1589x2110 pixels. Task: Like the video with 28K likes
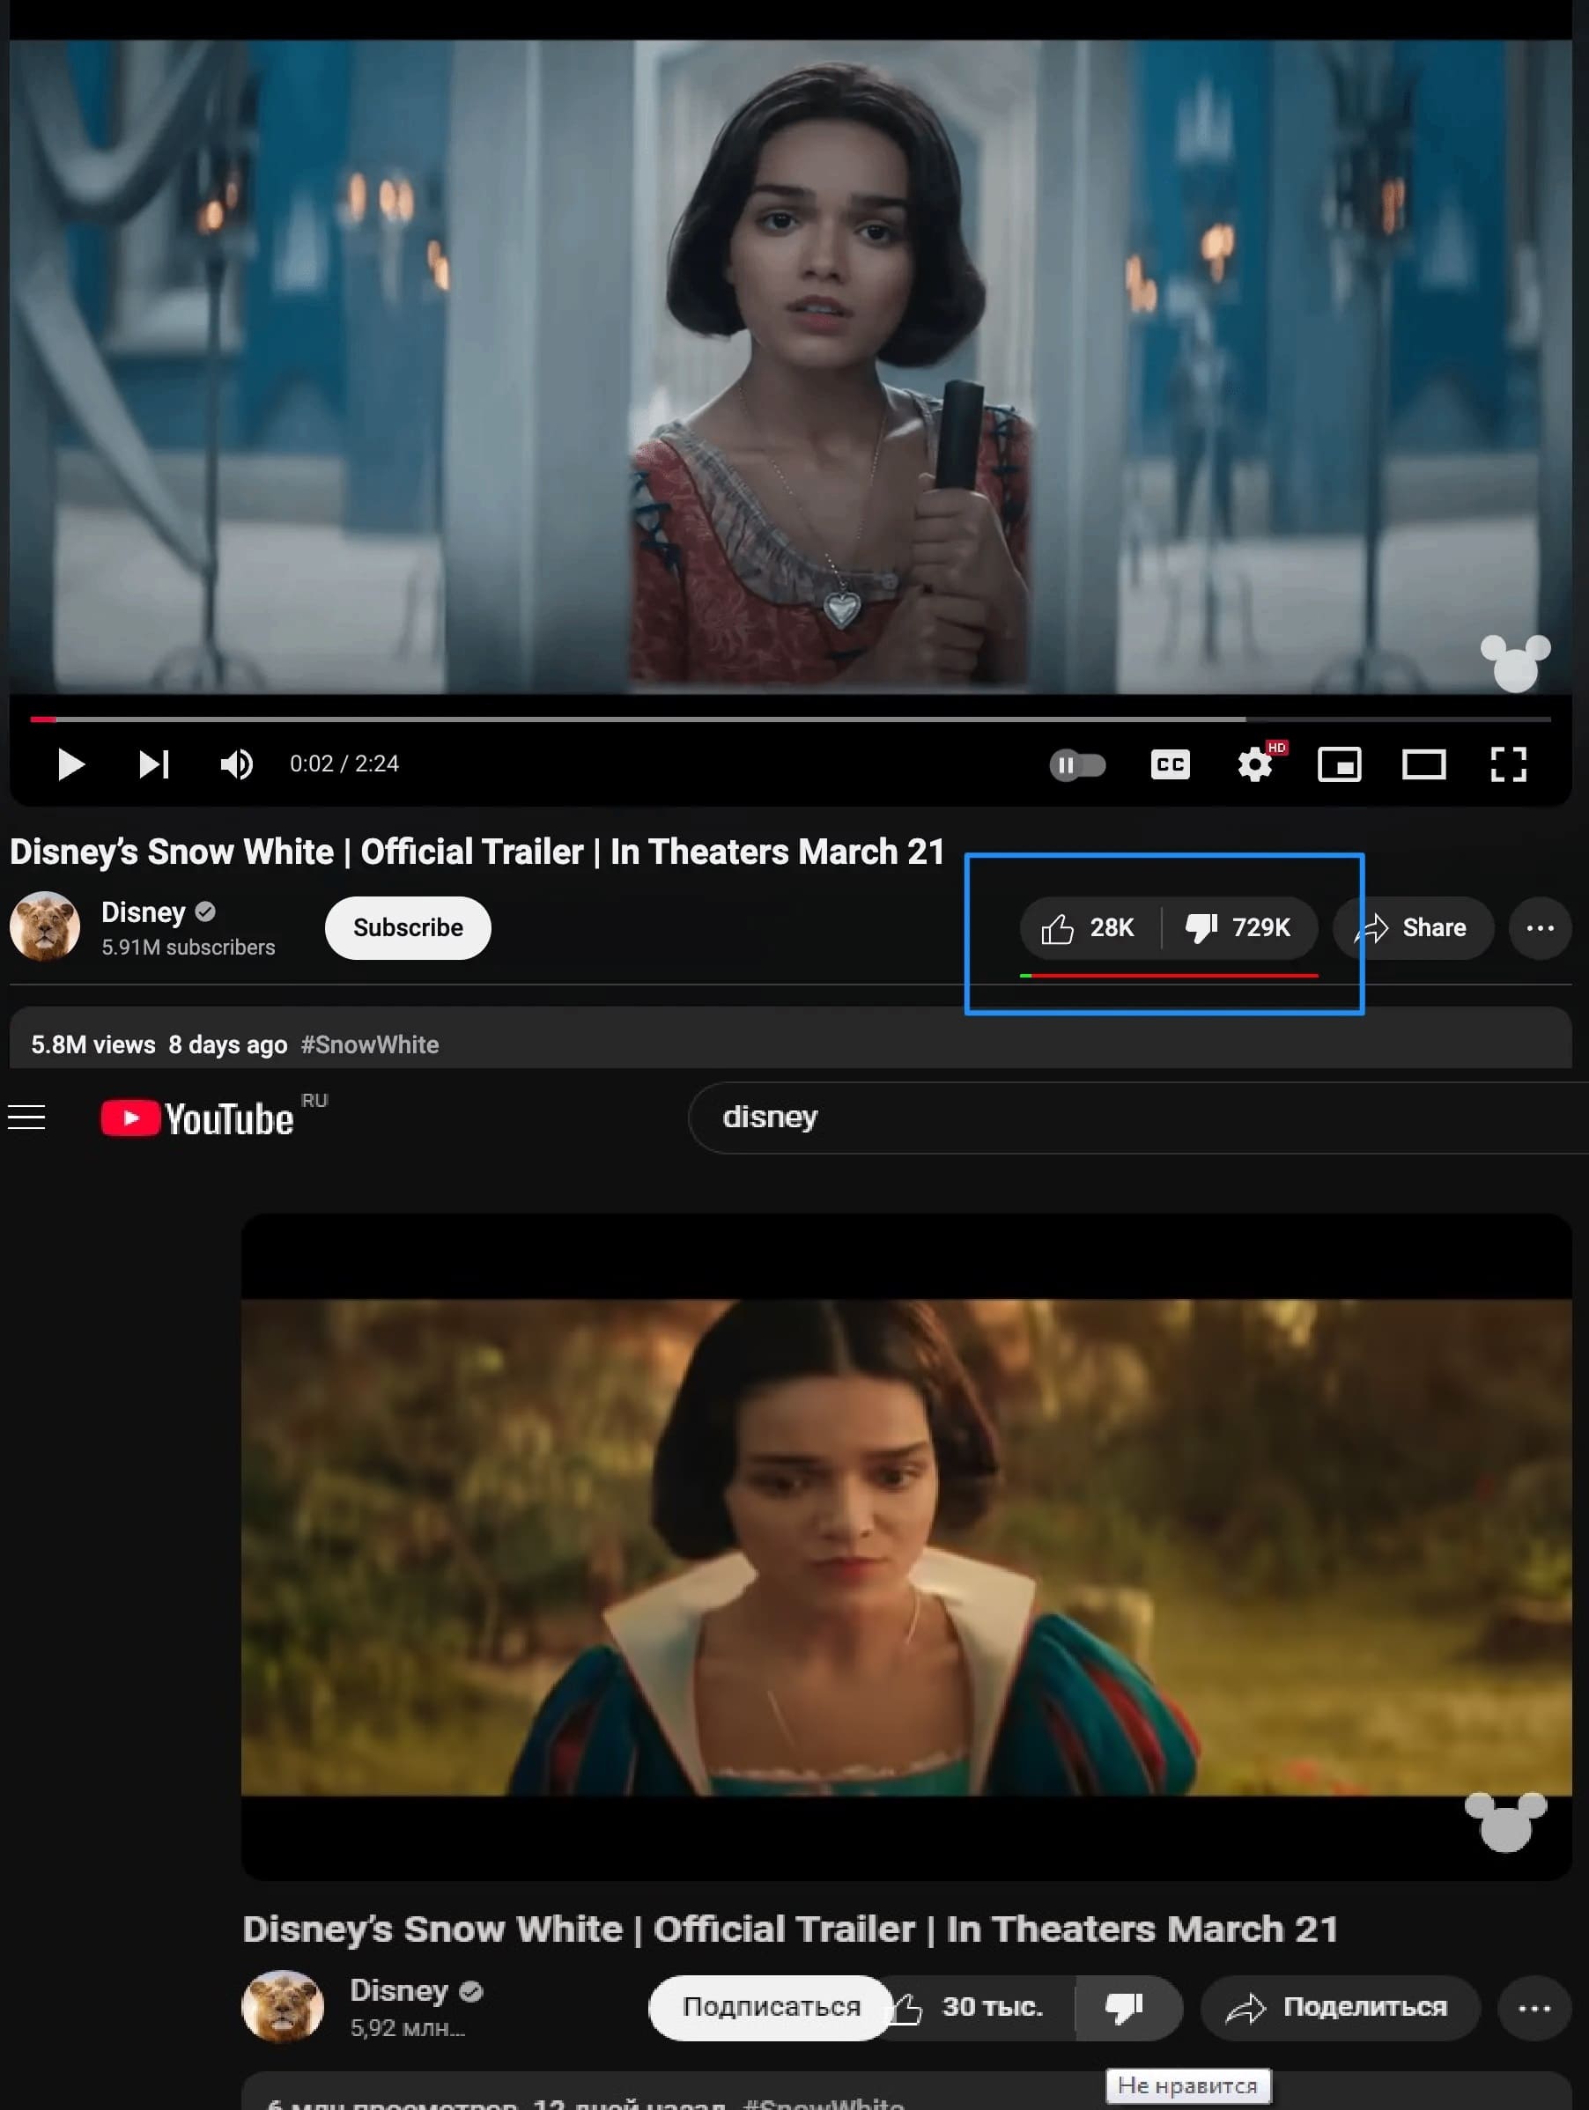pyautogui.click(x=1089, y=927)
